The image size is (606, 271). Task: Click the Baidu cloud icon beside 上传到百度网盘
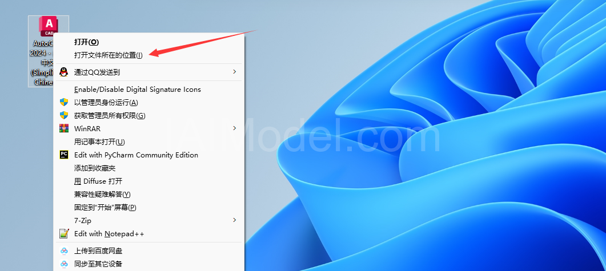pos(64,251)
